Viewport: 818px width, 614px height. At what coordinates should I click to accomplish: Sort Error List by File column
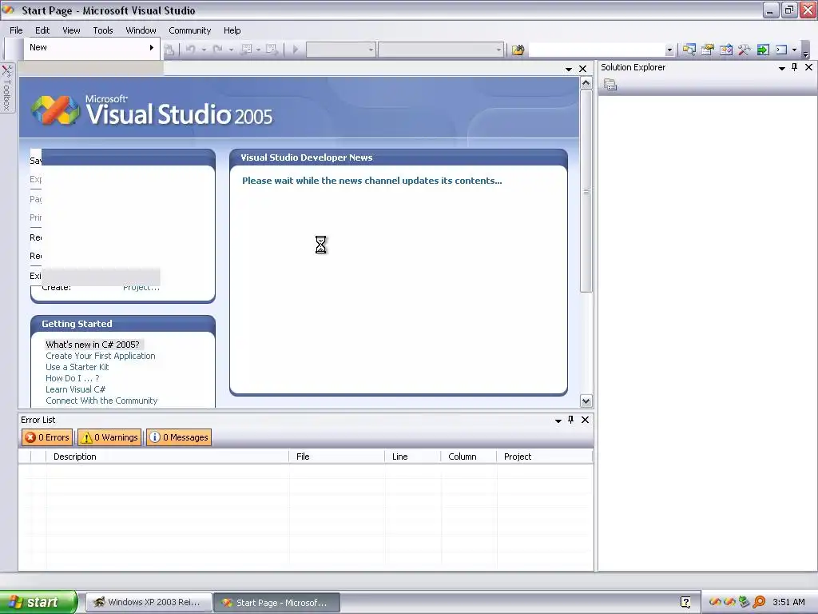pyautogui.click(x=337, y=457)
